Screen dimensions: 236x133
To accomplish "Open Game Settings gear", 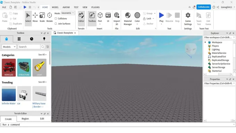I will click(x=188, y=19).
